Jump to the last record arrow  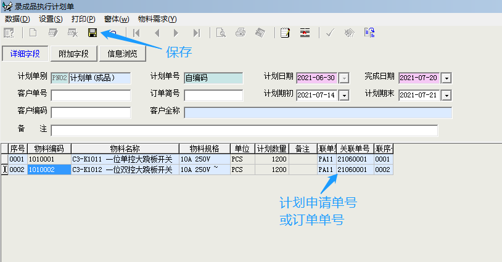click(197, 33)
